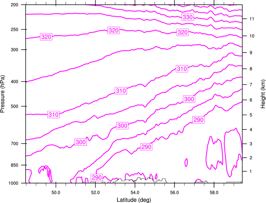Screen dimensions: 266x203
Task: Pick height axis tick label 8
Action: pos(251,69)
